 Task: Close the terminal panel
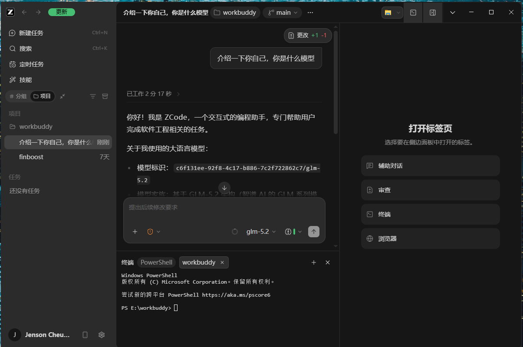pos(328,262)
